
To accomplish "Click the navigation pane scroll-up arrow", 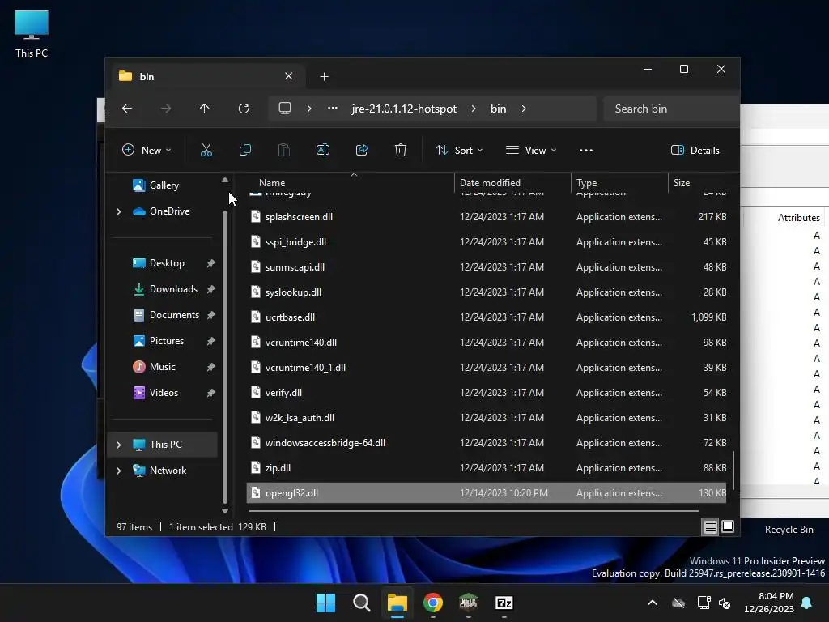I will tap(225, 181).
